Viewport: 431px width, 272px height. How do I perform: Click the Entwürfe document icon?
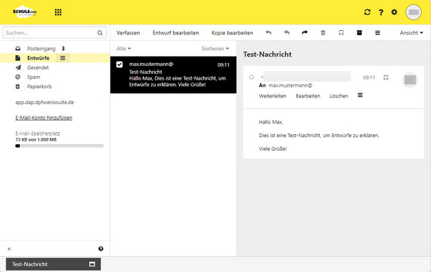pyautogui.click(x=18, y=58)
